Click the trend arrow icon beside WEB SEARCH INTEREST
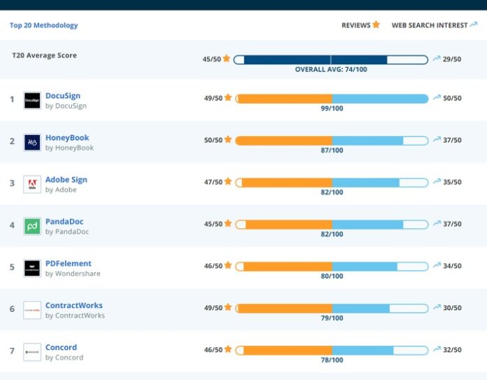 coord(473,24)
